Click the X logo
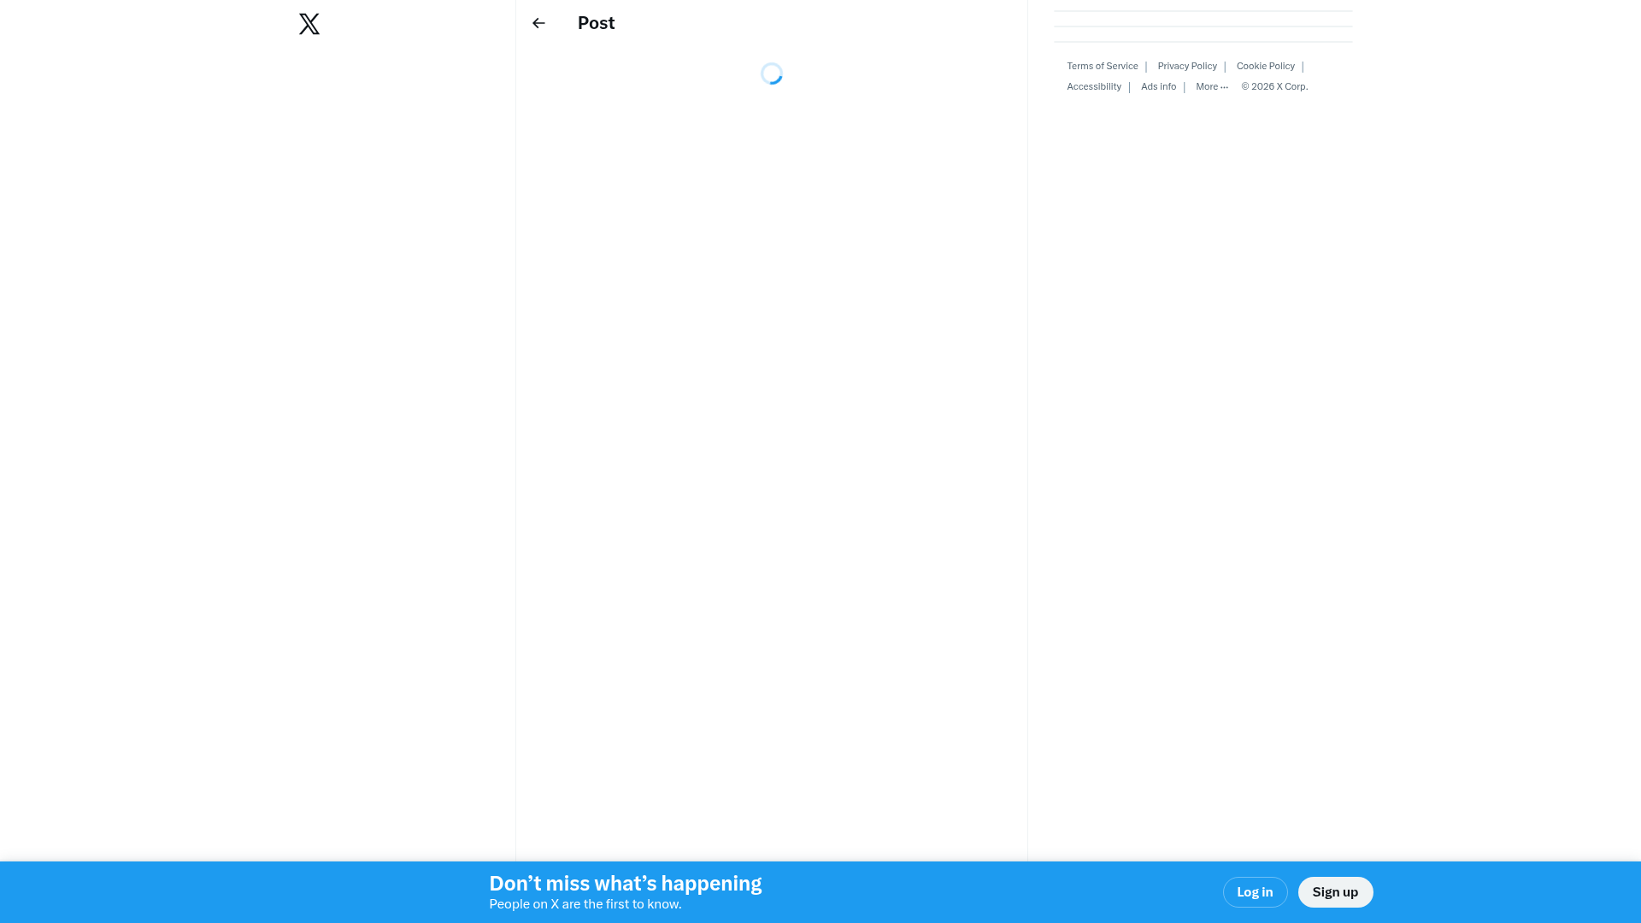Image resolution: width=1641 pixels, height=923 pixels. [x=309, y=24]
